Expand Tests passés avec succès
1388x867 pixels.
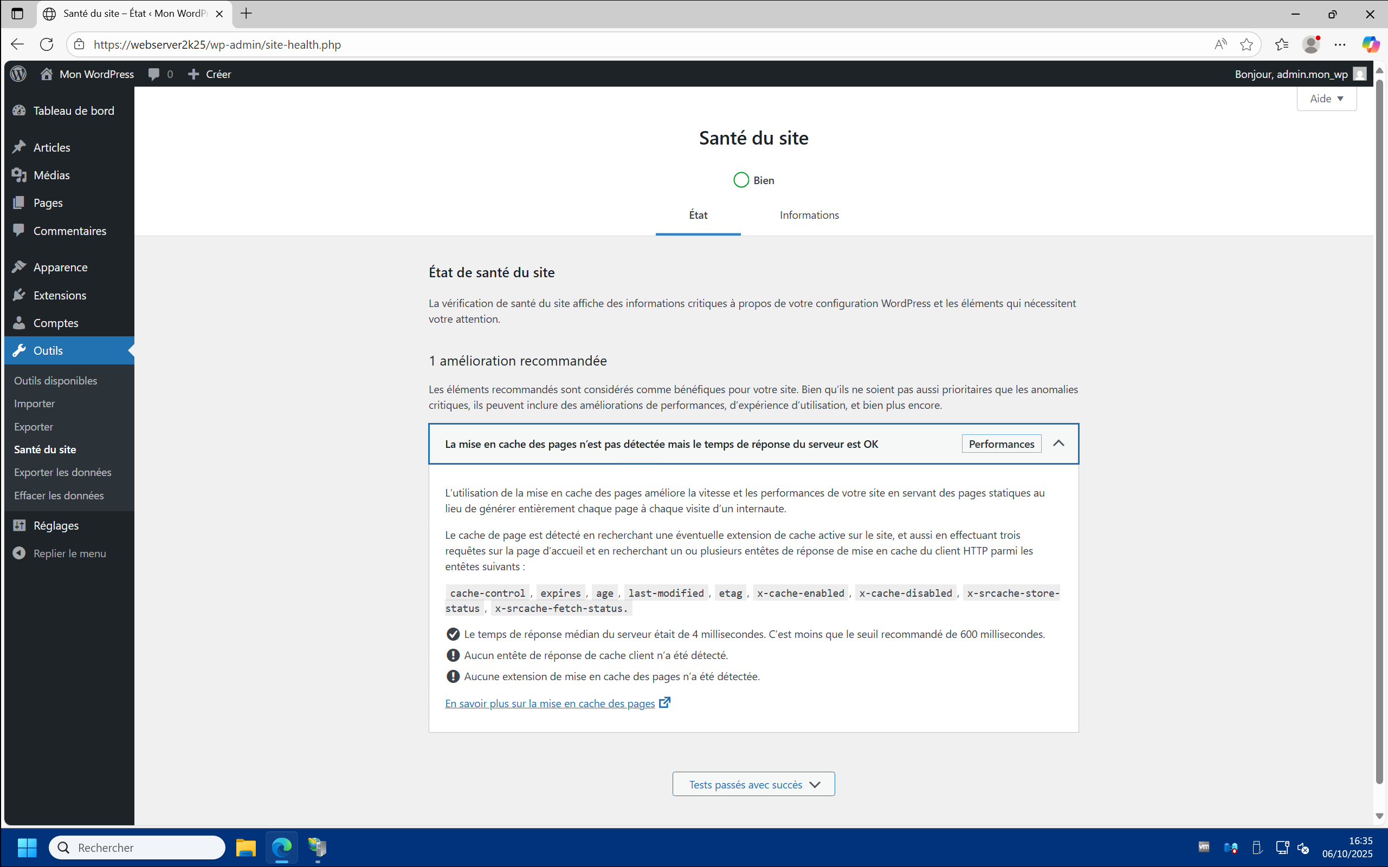pyautogui.click(x=753, y=784)
